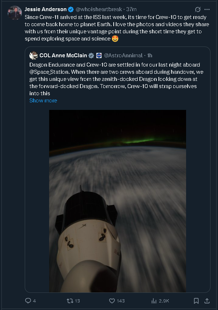Click Anne McClain's verified checkmark badge
Screen dimensions: 218x310
coord(91,55)
